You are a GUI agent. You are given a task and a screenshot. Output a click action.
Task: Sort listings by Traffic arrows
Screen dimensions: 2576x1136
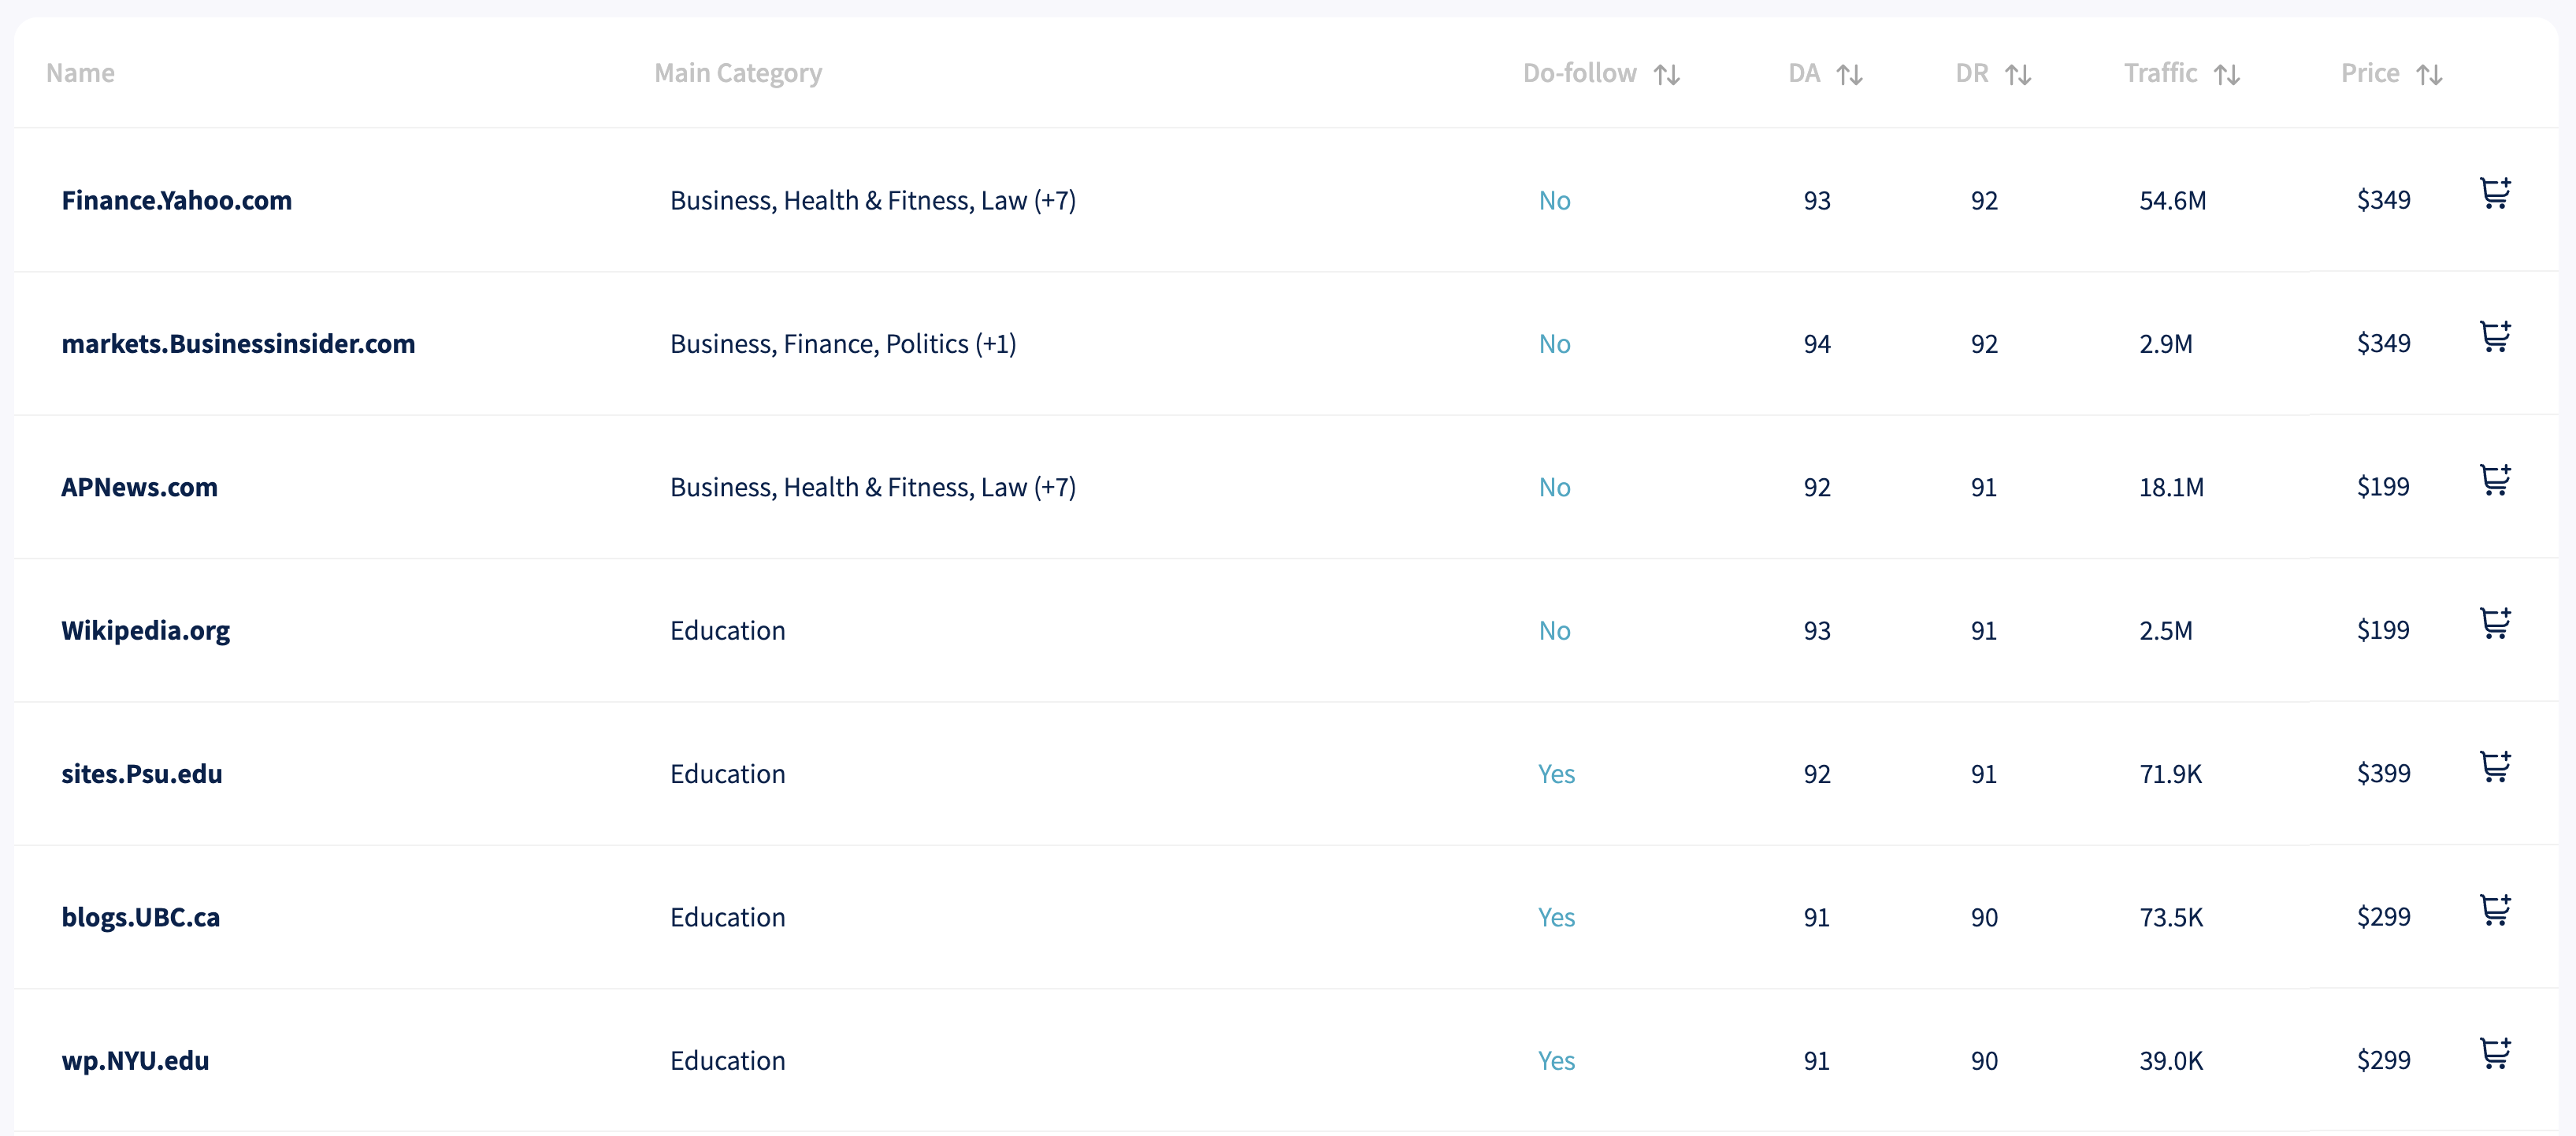2226,75
